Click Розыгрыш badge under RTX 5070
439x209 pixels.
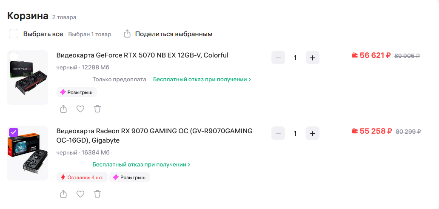[x=77, y=92]
